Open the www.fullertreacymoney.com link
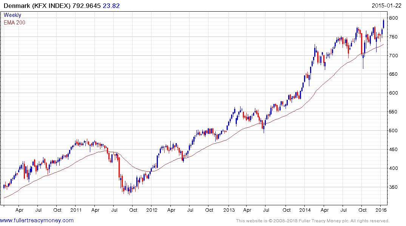 (37, 221)
